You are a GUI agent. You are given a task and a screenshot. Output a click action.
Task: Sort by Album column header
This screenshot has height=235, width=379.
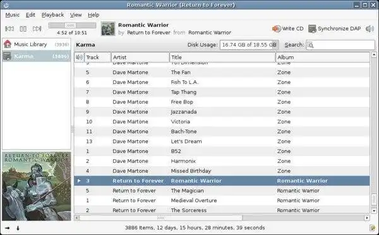point(323,57)
